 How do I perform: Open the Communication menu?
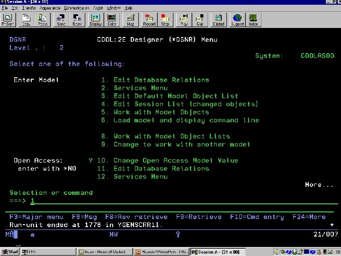(x=77, y=8)
